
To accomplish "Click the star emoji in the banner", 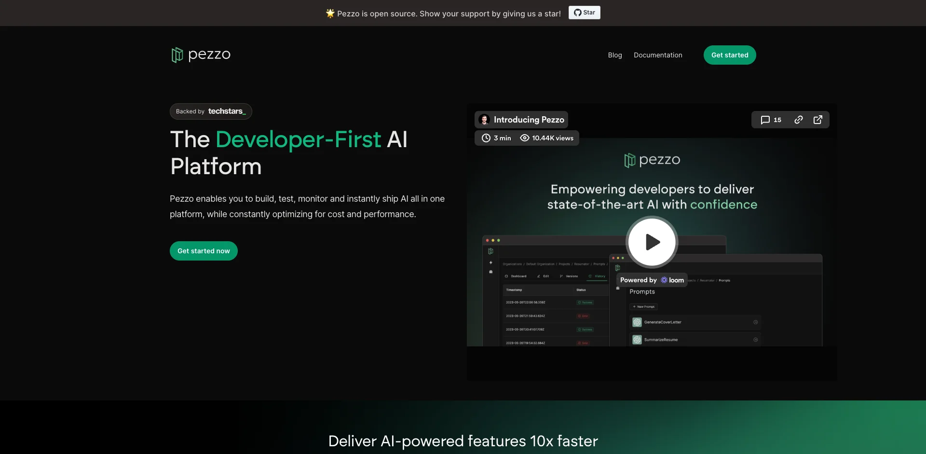I will click(x=330, y=14).
